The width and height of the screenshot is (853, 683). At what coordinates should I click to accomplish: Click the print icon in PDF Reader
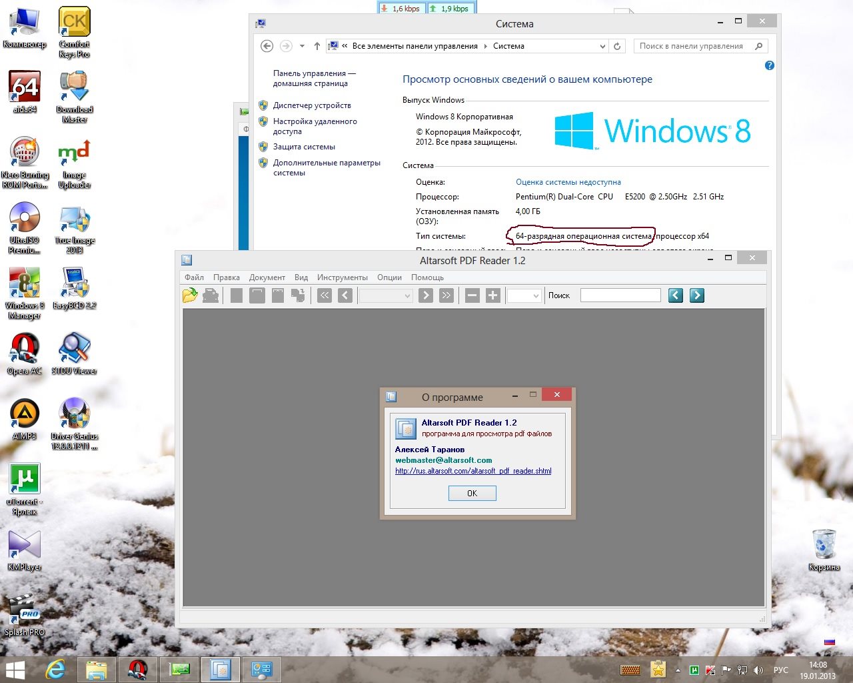pyautogui.click(x=211, y=295)
